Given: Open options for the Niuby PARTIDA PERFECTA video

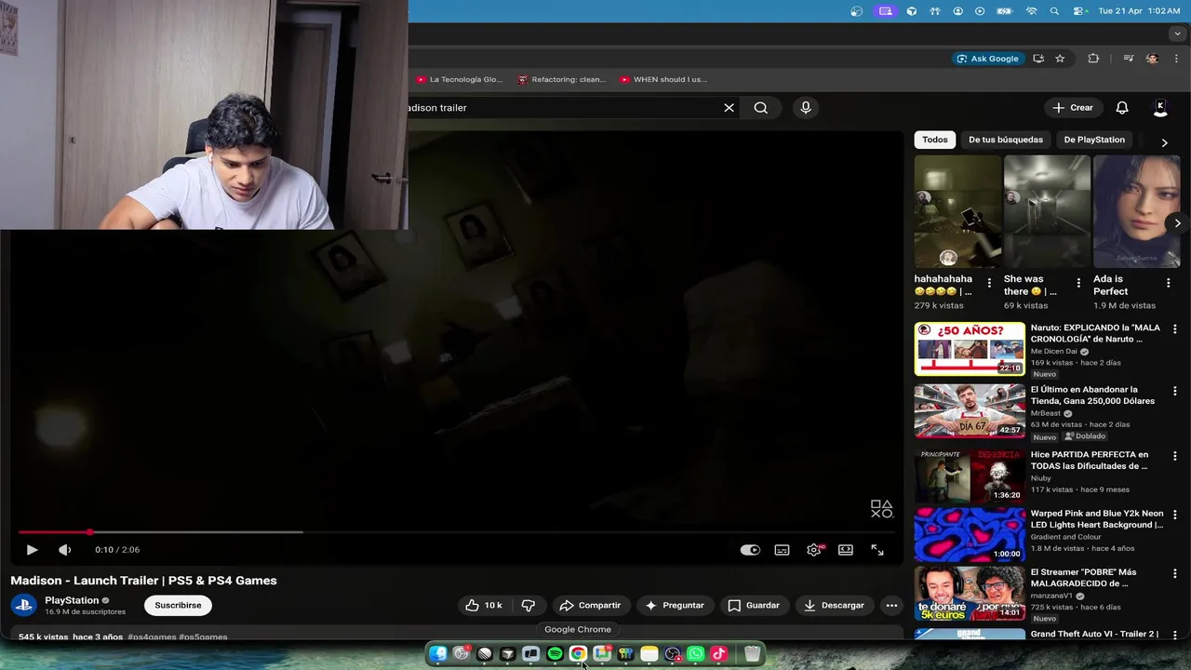Looking at the screenshot, I should [x=1174, y=457].
